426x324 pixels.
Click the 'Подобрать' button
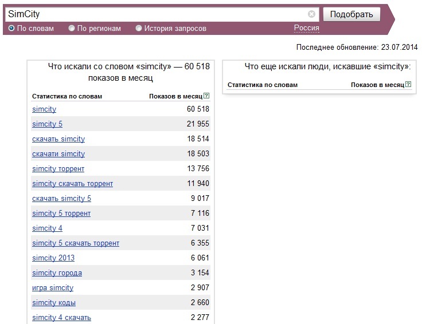pyautogui.click(x=351, y=14)
